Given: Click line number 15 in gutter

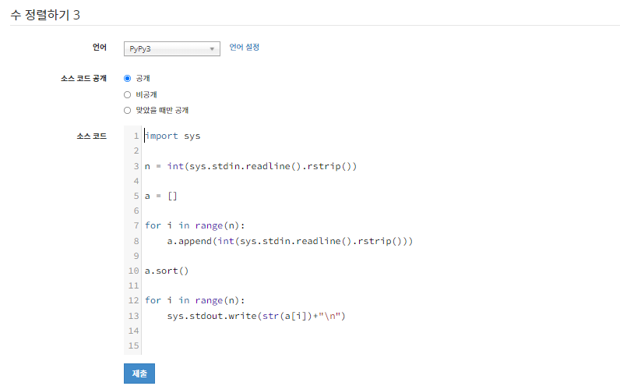Looking at the screenshot, I should pyautogui.click(x=134, y=345).
